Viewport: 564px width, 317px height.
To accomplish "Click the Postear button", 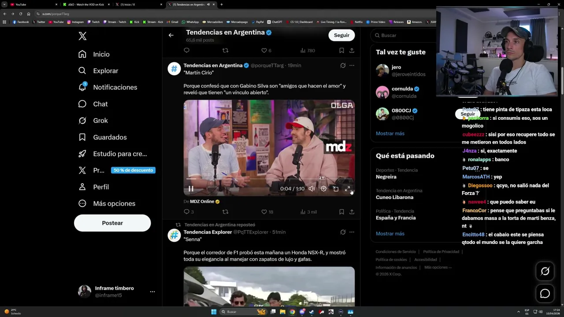I will pyautogui.click(x=112, y=223).
